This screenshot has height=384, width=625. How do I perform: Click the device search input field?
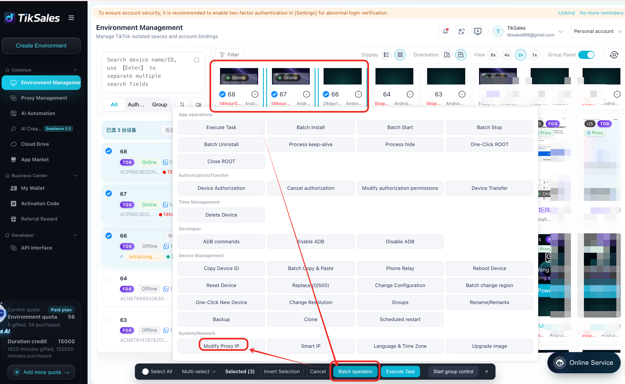(154, 72)
